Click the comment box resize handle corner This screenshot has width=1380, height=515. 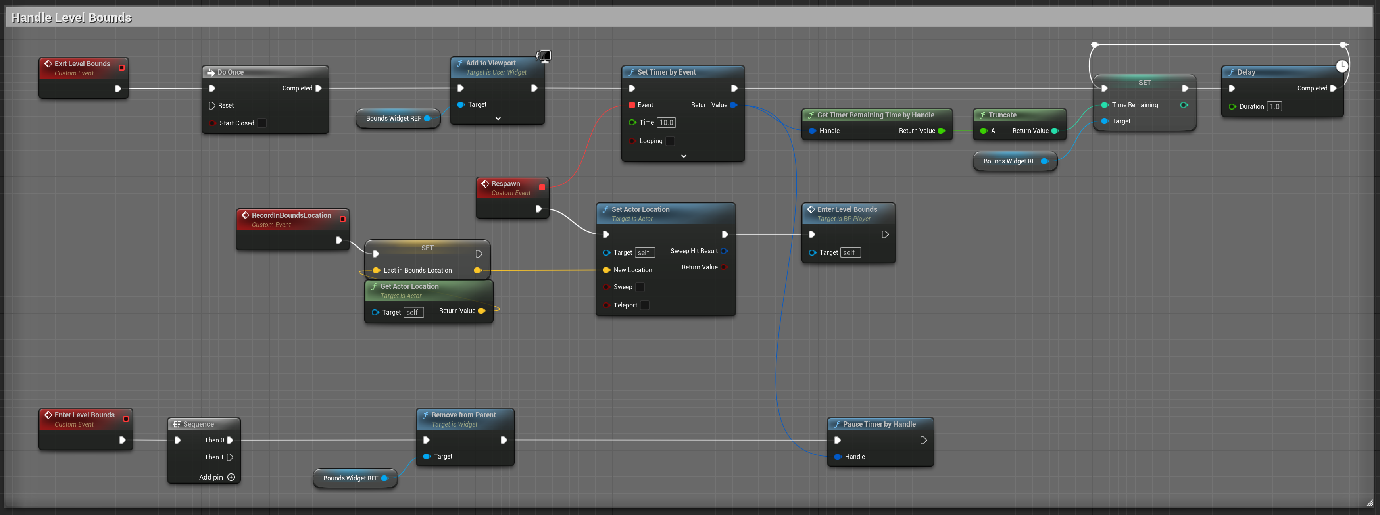(1369, 503)
